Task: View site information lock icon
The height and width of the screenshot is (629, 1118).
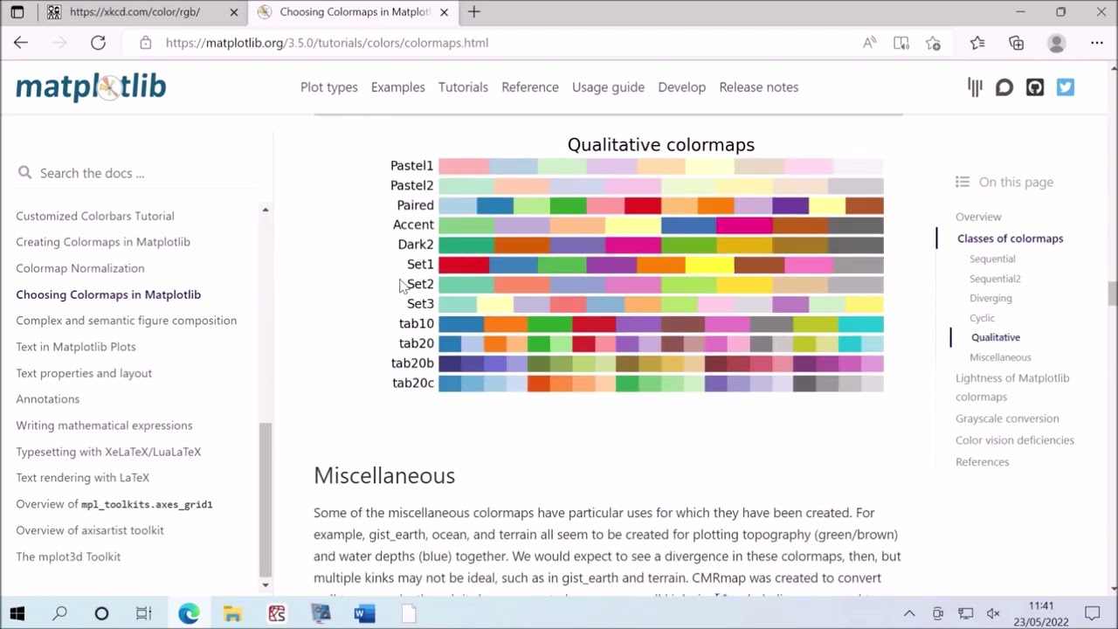Action: click(x=145, y=42)
